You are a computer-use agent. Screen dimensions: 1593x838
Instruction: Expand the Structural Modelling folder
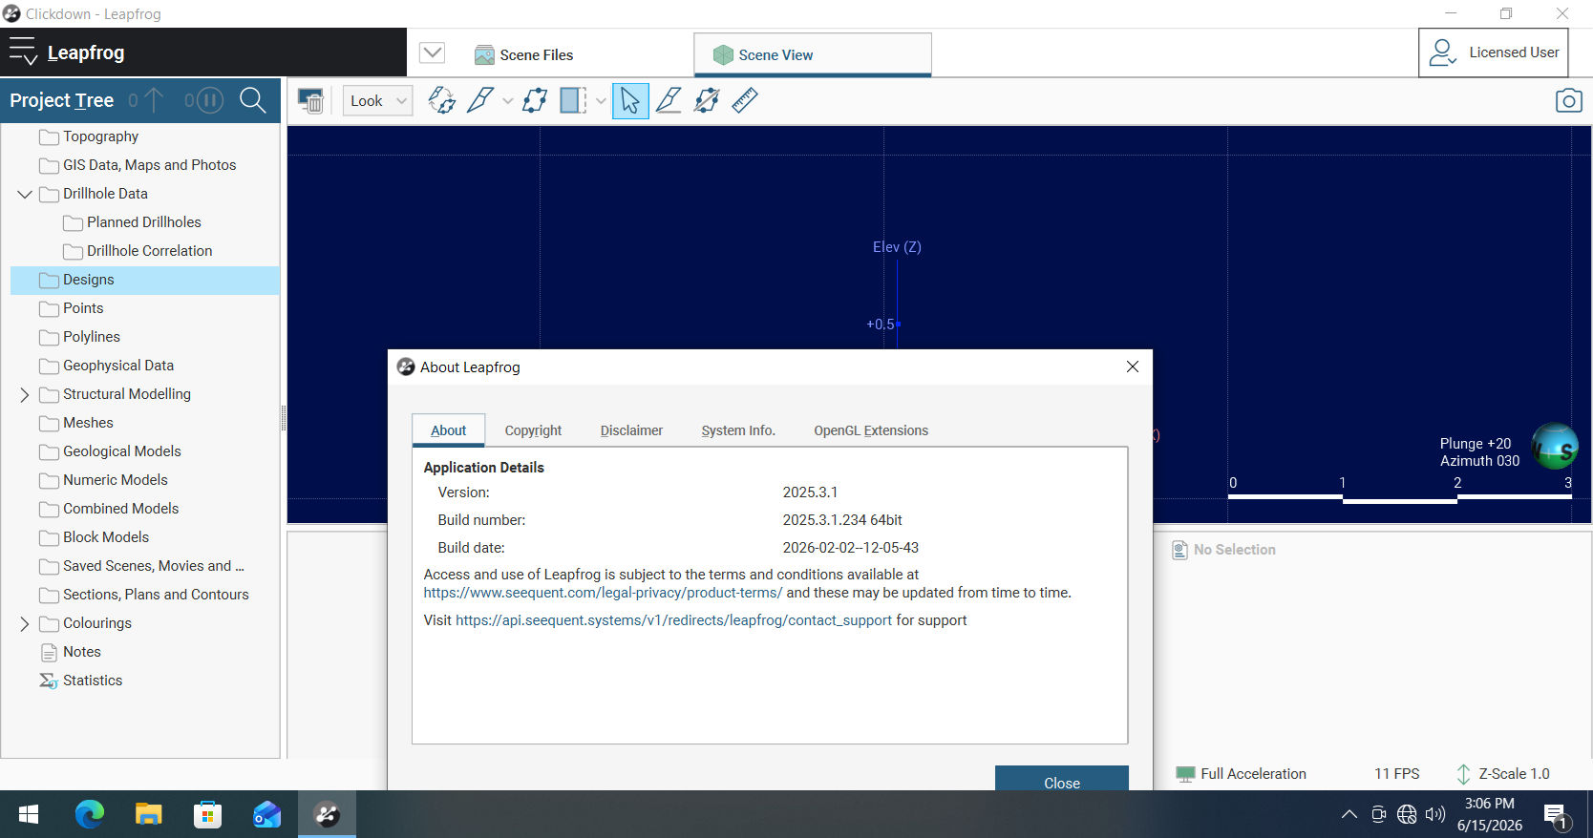click(x=25, y=394)
